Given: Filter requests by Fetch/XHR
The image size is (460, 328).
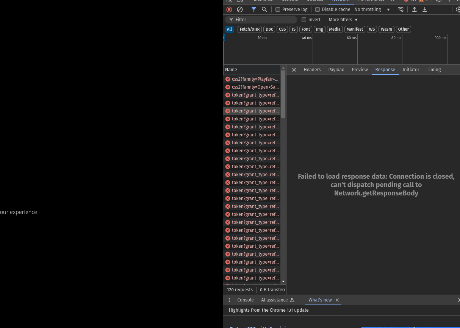Looking at the screenshot, I should pyautogui.click(x=250, y=29).
